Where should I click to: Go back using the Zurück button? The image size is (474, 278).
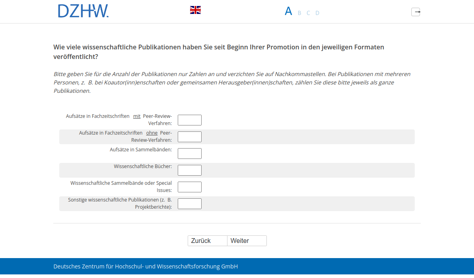(207, 241)
